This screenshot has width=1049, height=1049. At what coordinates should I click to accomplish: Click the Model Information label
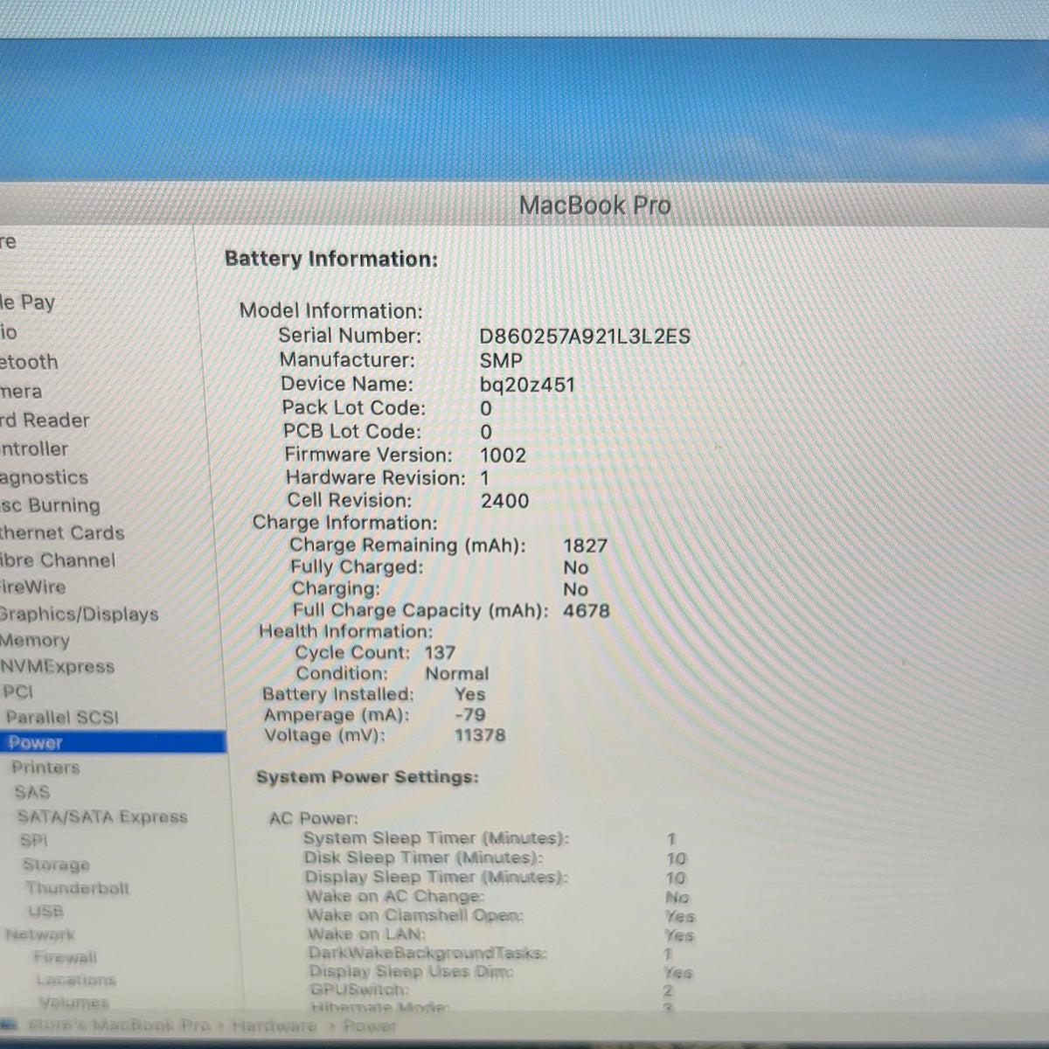pyautogui.click(x=330, y=311)
